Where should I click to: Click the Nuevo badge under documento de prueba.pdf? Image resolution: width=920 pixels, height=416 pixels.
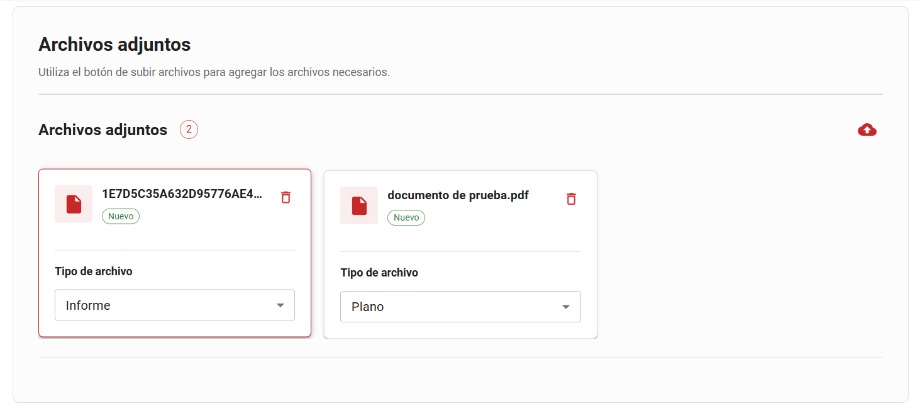(x=406, y=217)
